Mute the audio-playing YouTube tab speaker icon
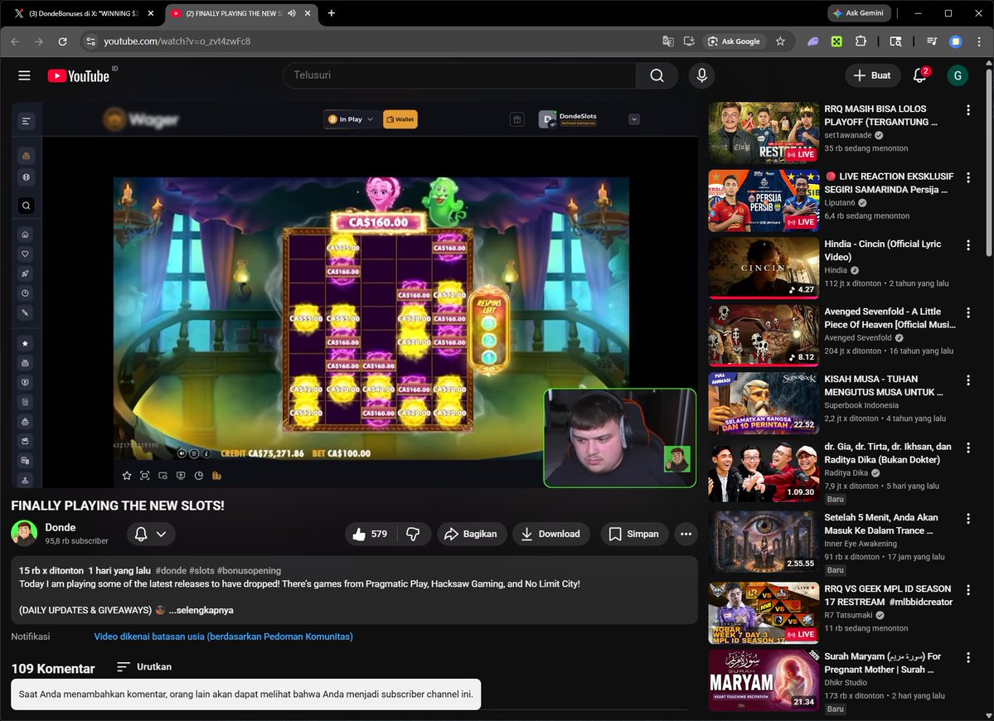Image resolution: width=994 pixels, height=721 pixels. [292, 13]
